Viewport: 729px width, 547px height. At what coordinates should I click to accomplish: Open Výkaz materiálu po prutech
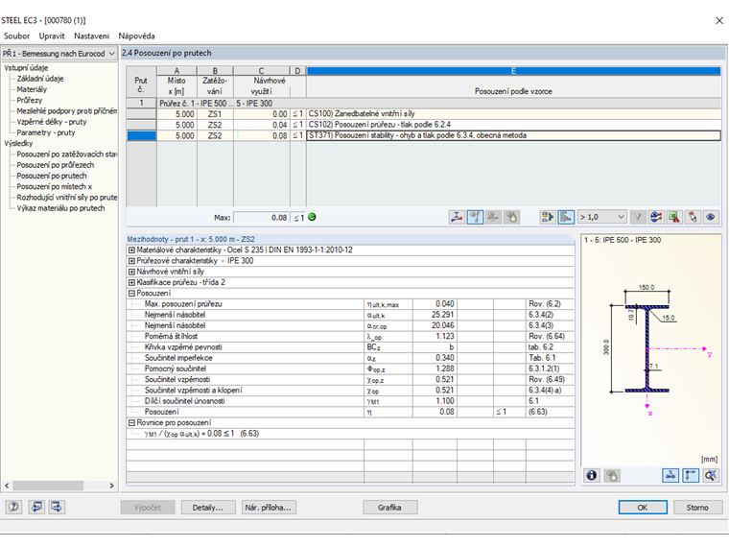60,208
